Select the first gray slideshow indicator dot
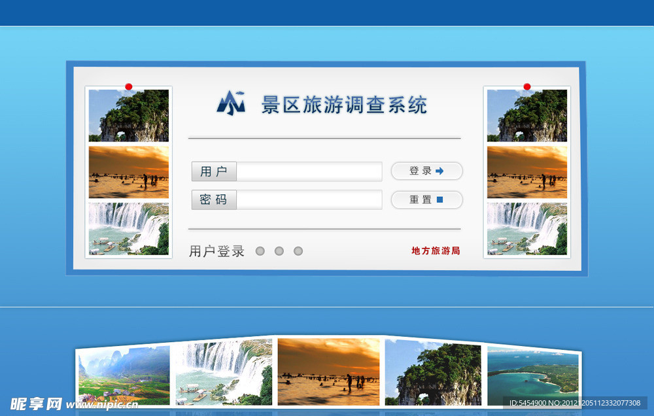This screenshot has height=416, width=654. point(260,251)
